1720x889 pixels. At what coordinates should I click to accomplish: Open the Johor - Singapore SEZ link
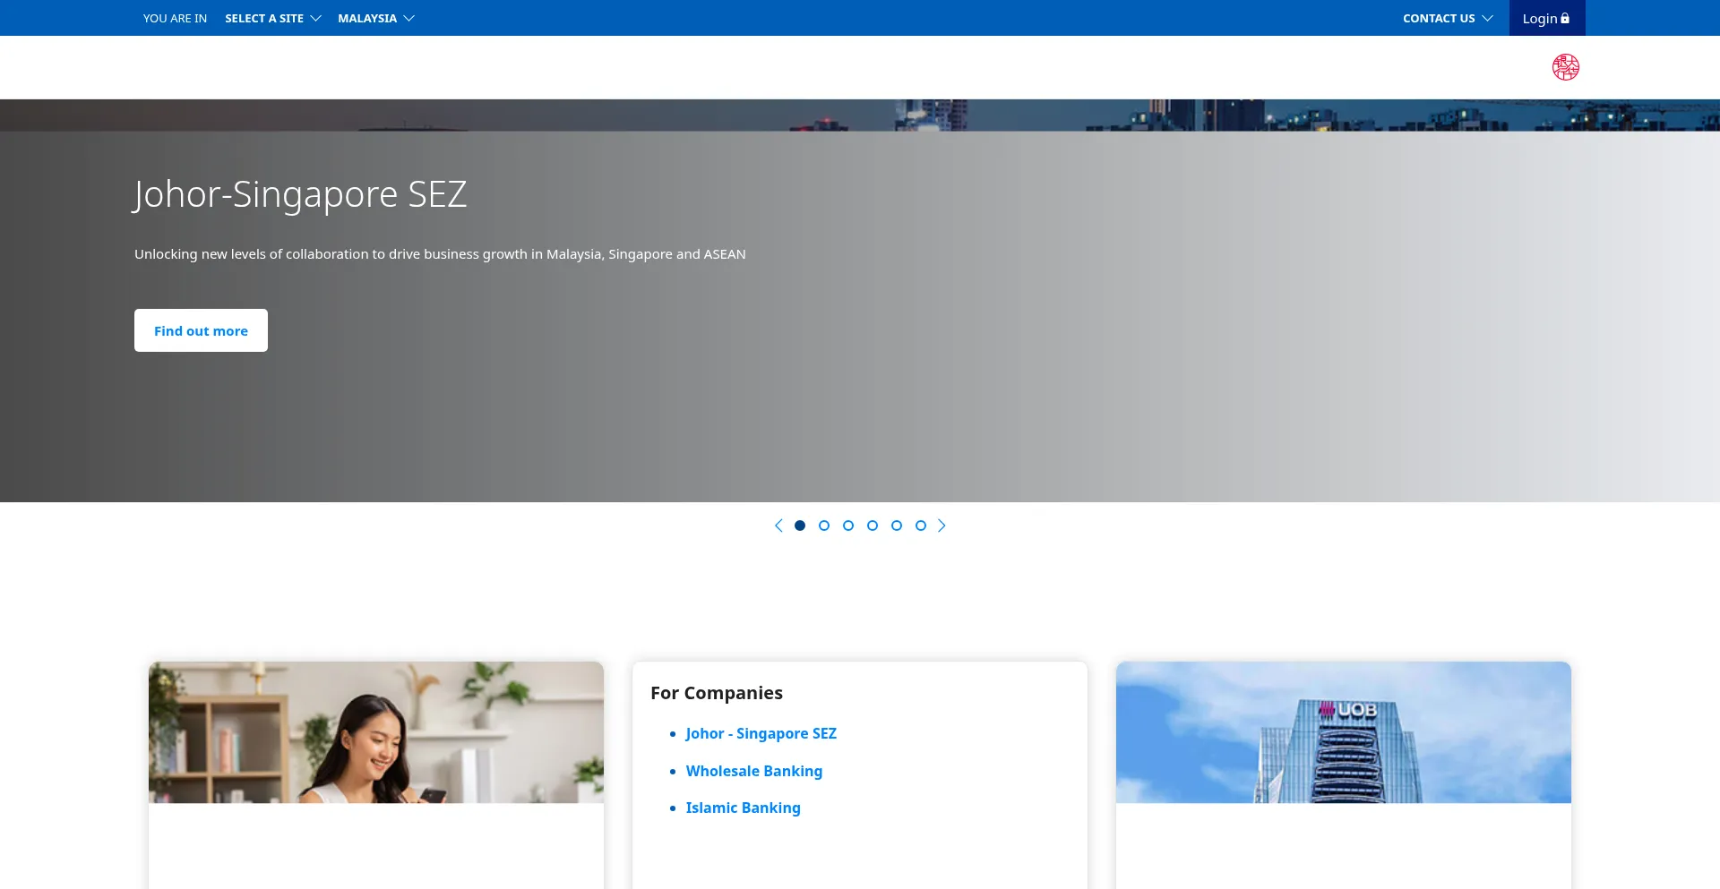(761, 733)
